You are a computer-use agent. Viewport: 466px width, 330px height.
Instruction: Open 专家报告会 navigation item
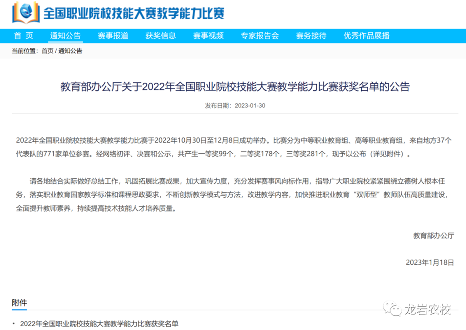click(260, 36)
